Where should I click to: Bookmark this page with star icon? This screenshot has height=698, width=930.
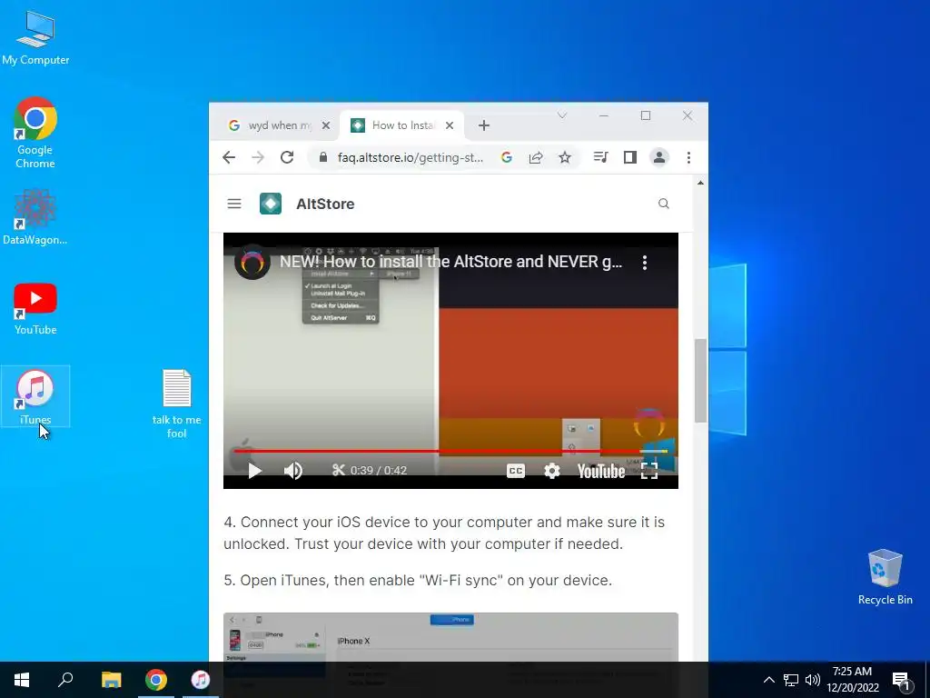coord(565,157)
